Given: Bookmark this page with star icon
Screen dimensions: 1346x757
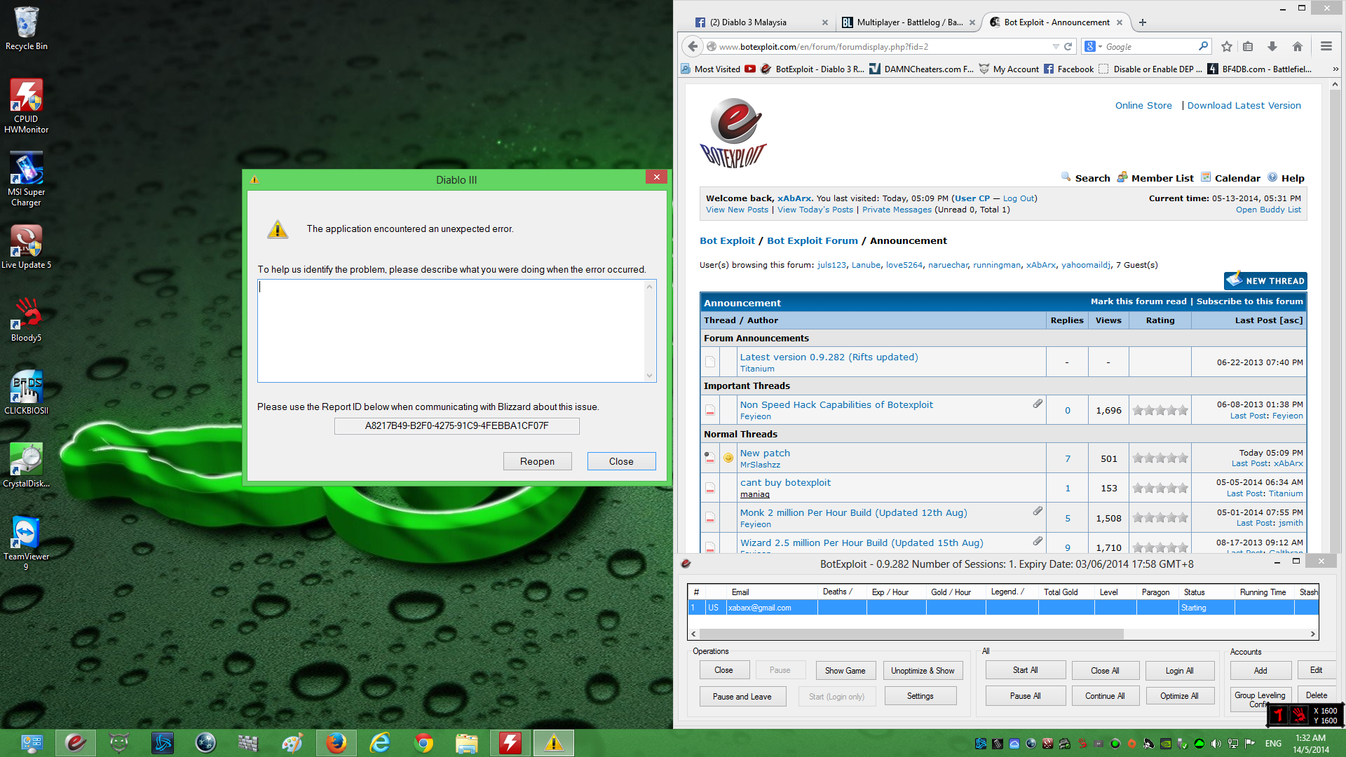Looking at the screenshot, I should [x=1226, y=46].
